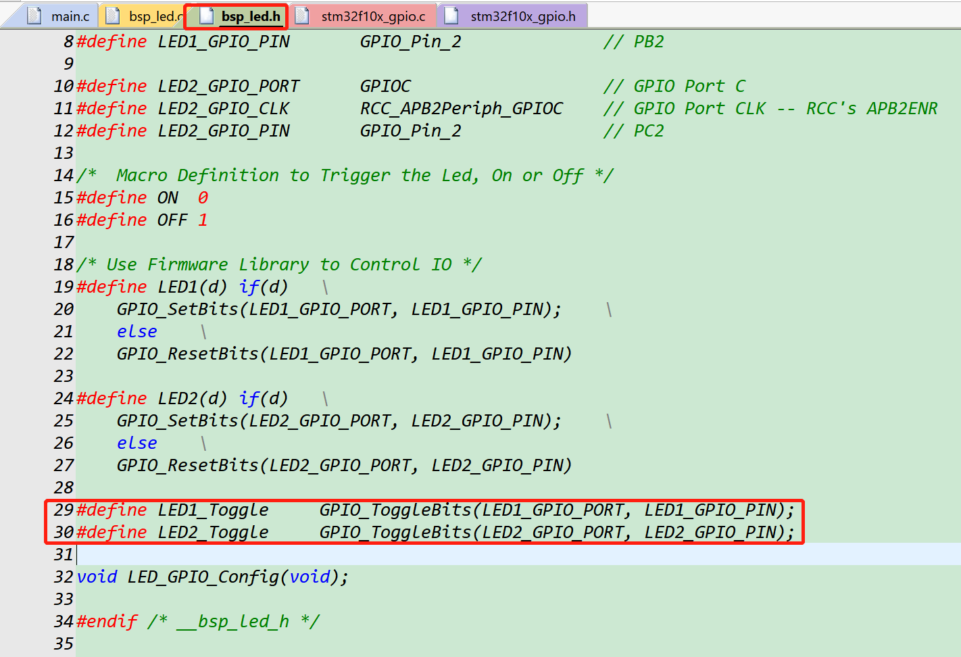Place cursor on empty line 31
The width and height of the screenshot is (961, 657).
point(518,554)
